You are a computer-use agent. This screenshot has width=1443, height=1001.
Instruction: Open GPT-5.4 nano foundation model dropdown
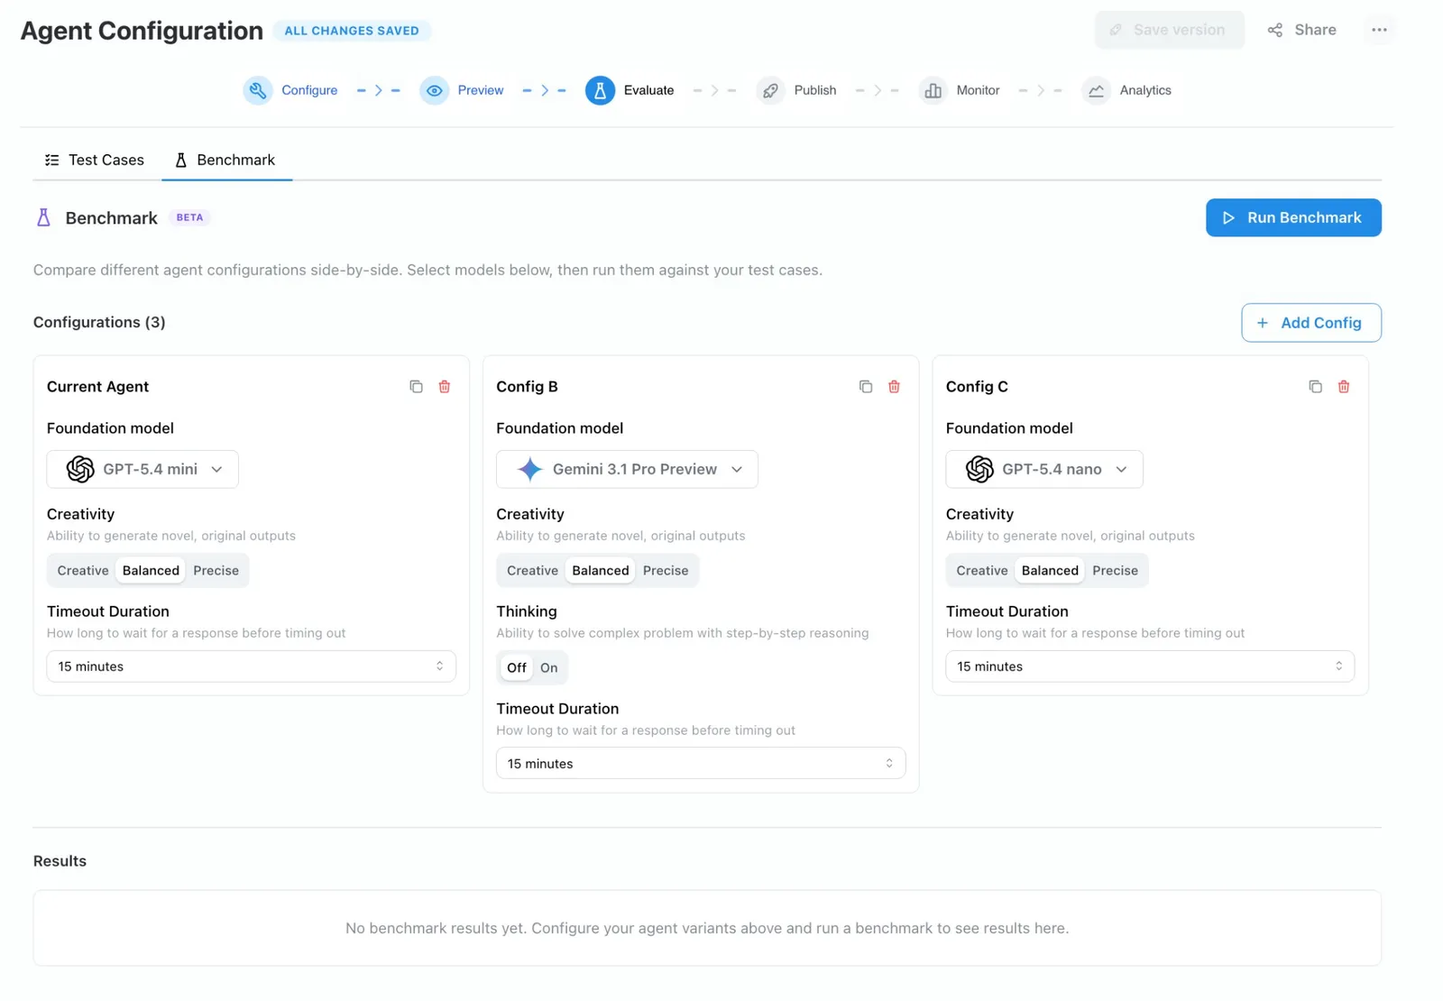1044,469
